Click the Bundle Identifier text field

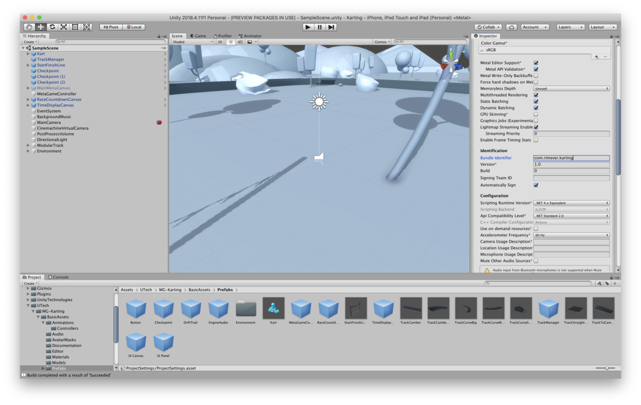pos(571,157)
